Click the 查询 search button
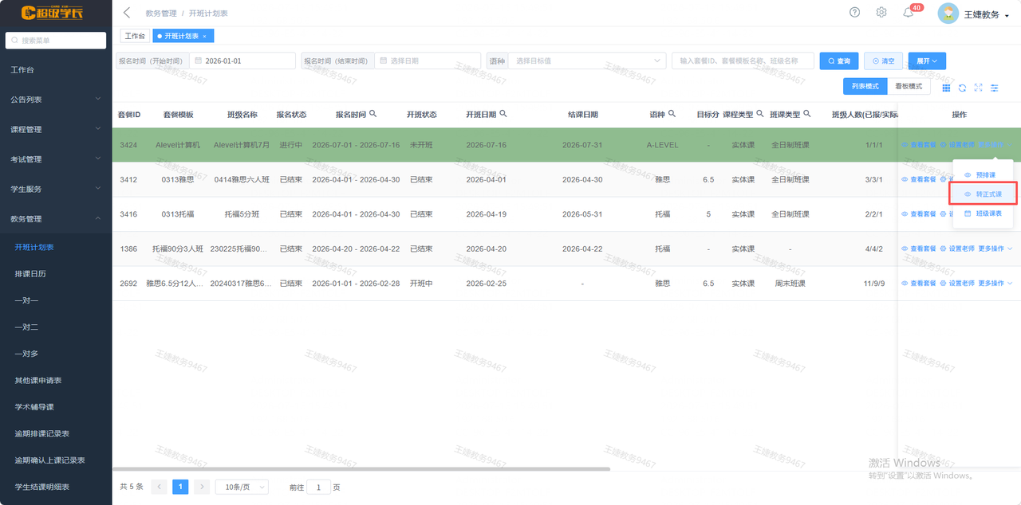 click(839, 61)
